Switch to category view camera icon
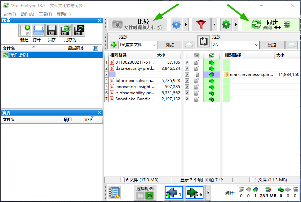 click(140, 196)
